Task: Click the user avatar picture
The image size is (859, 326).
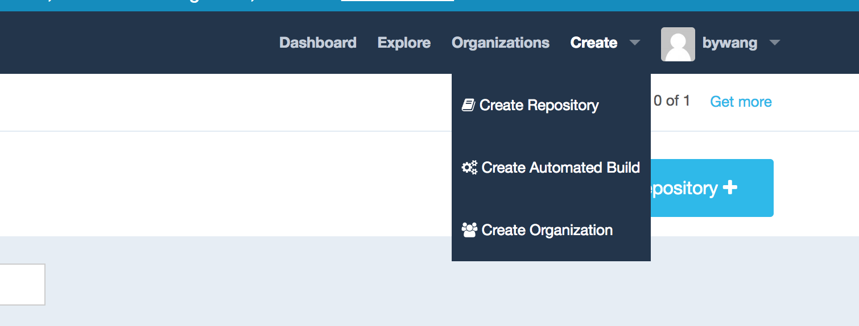Action: point(678,44)
